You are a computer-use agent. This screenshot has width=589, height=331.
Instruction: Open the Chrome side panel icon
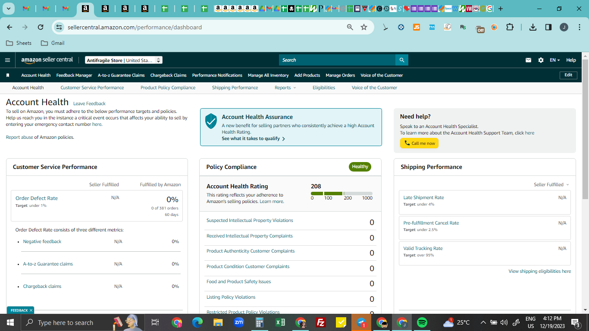(x=548, y=27)
